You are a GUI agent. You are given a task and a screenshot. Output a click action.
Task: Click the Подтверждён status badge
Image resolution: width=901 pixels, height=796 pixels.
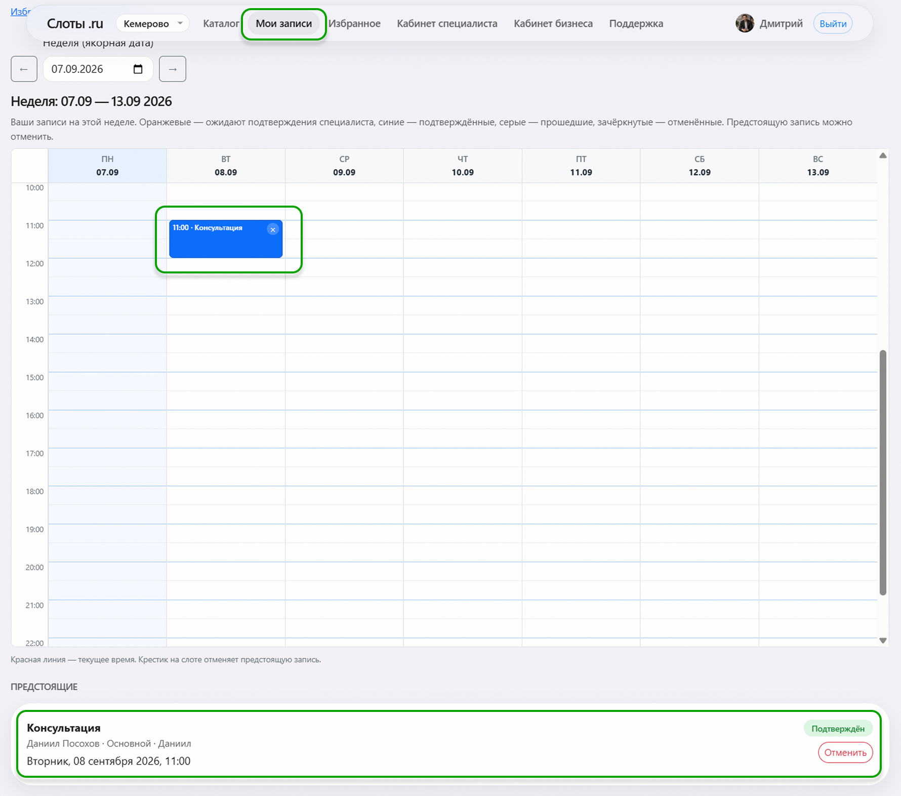coord(838,729)
